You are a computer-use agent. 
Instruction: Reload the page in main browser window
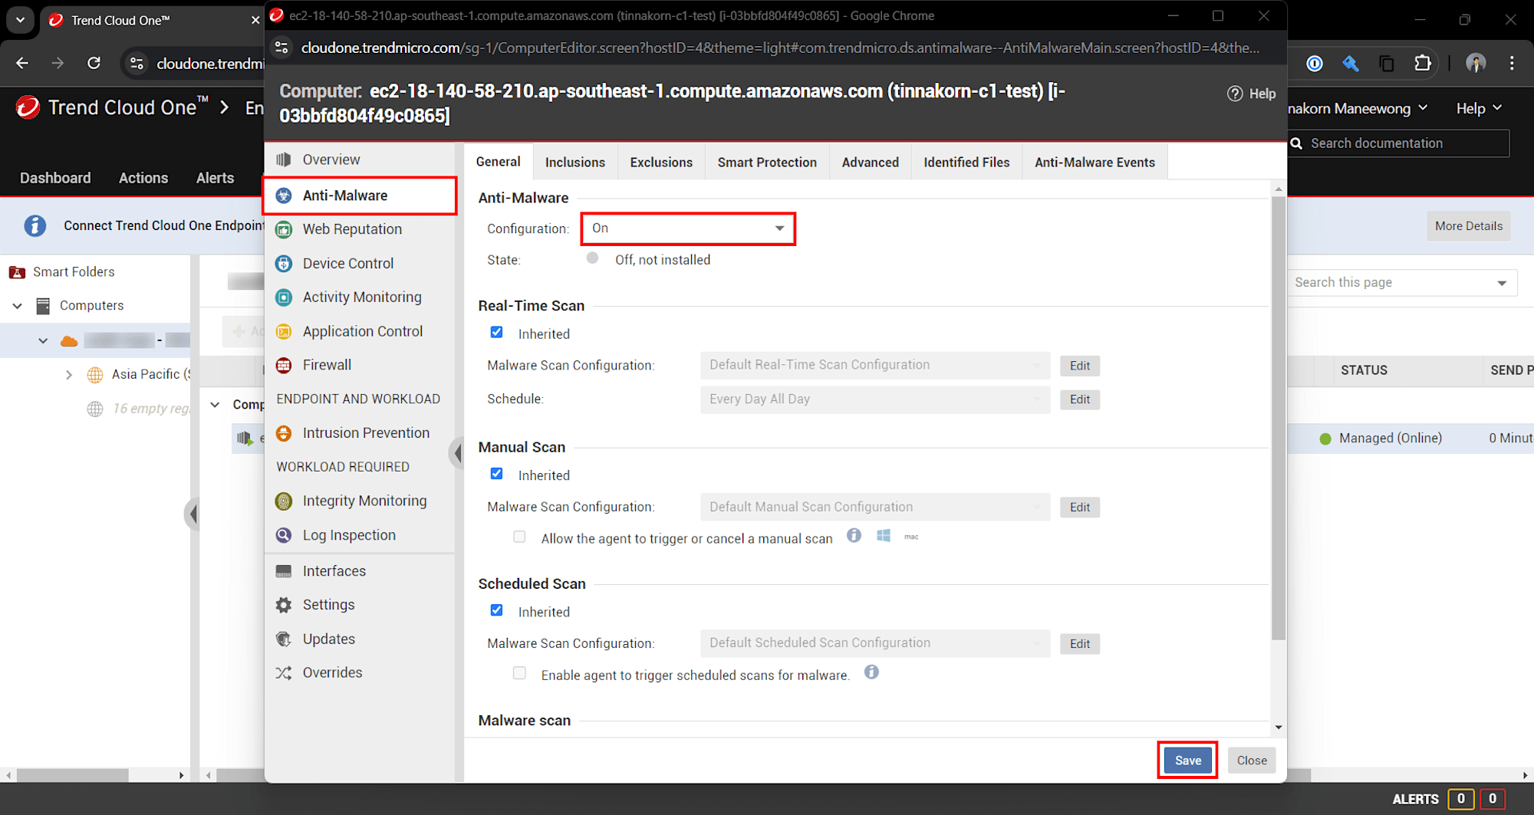(94, 63)
